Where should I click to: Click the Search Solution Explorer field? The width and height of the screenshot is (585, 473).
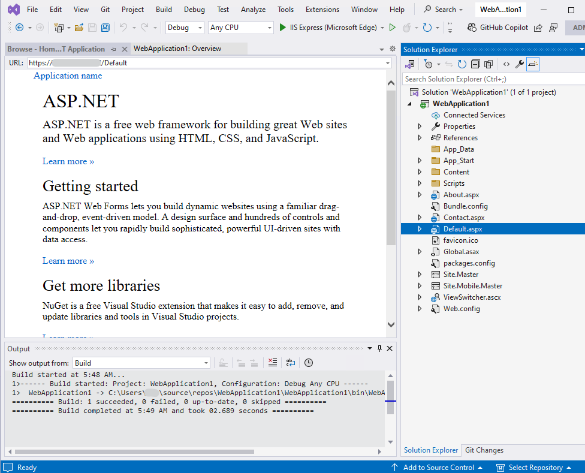click(493, 79)
